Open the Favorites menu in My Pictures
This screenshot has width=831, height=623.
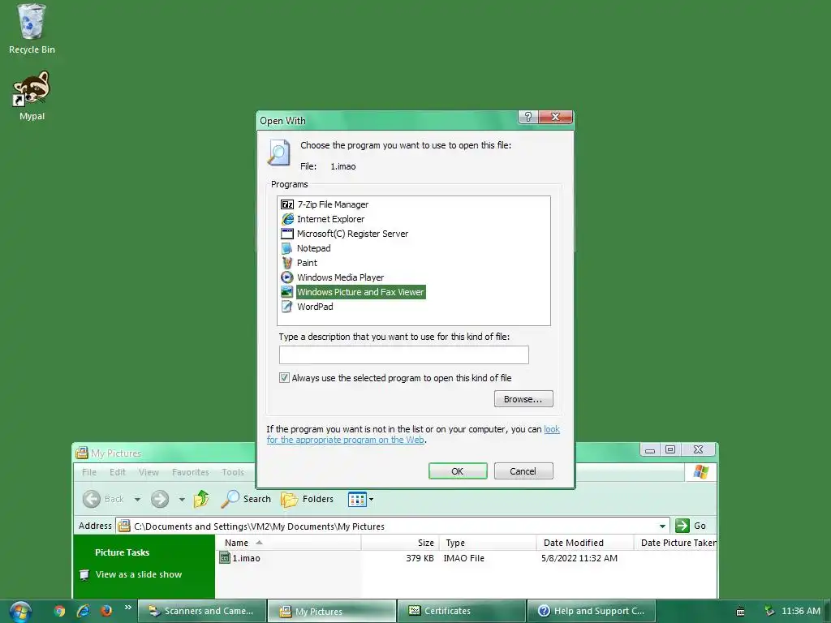pos(190,472)
